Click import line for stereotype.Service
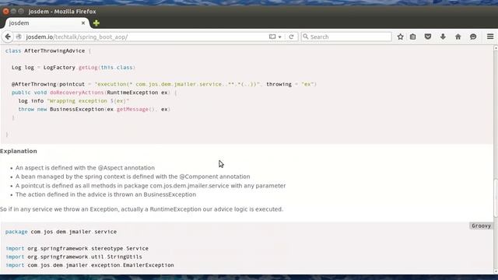 point(77,248)
